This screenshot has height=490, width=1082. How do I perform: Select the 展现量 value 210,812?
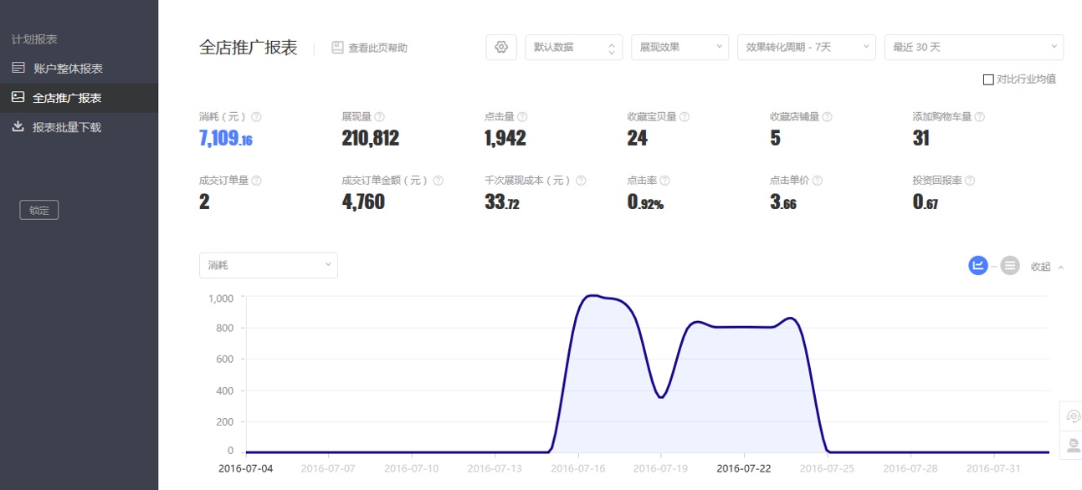point(370,139)
